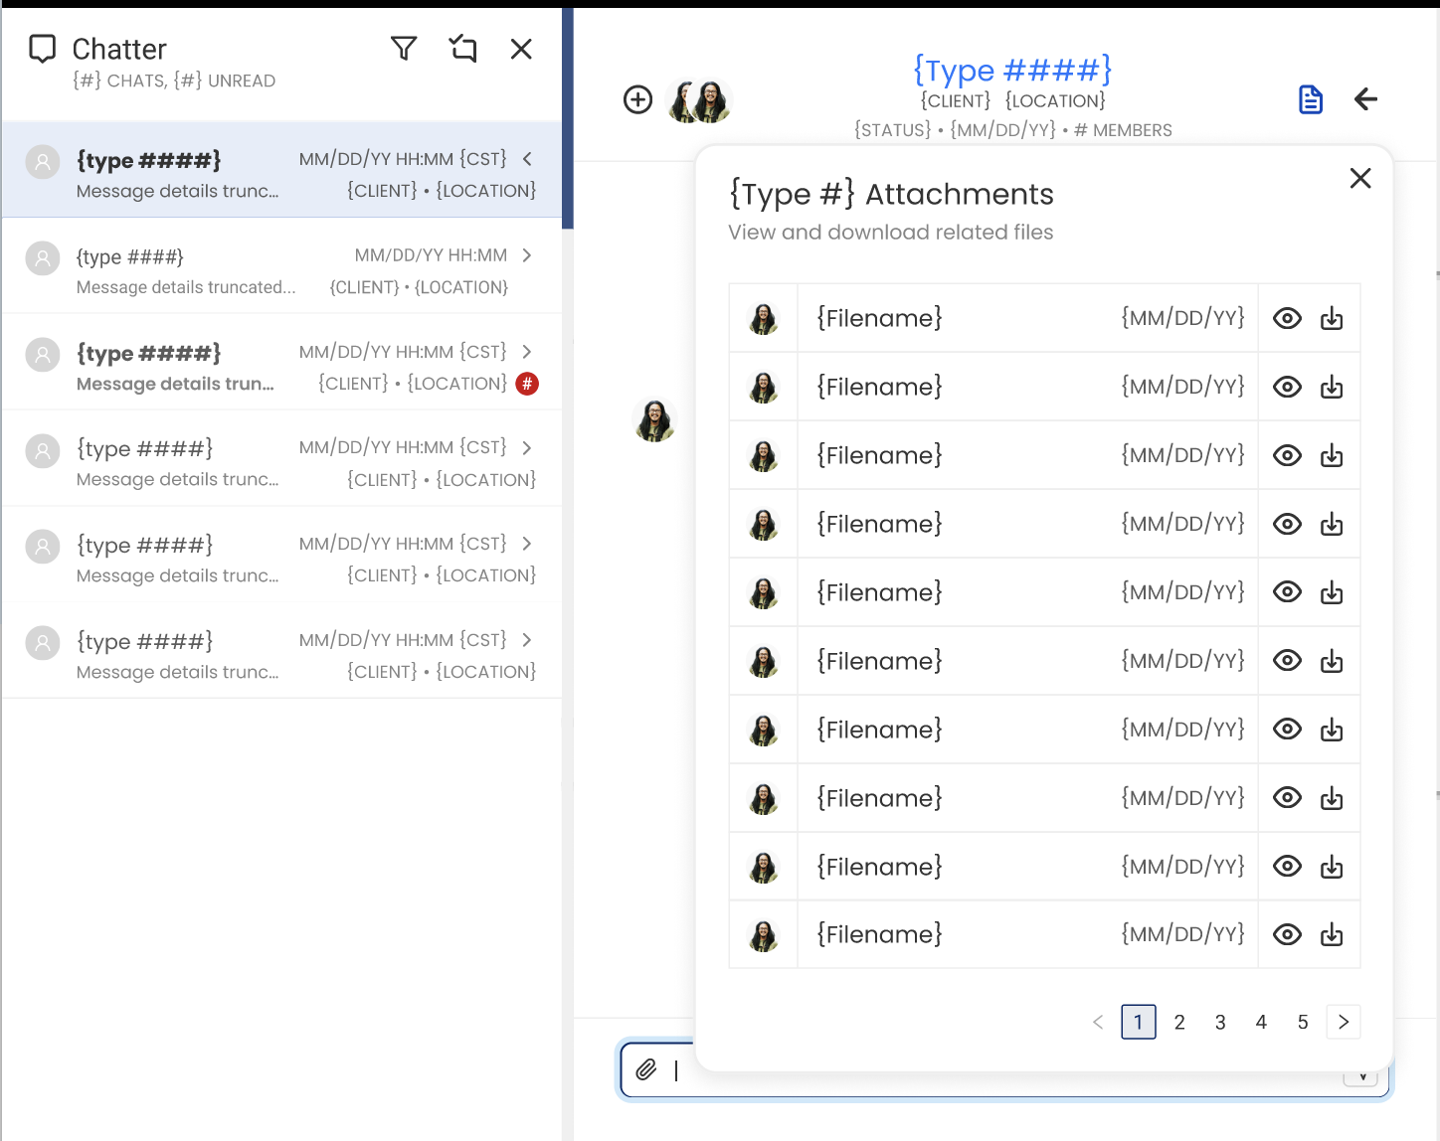Image resolution: width=1440 pixels, height=1141 pixels.
Task: Download the first file in the list
Action: [x=1332, y=319]
